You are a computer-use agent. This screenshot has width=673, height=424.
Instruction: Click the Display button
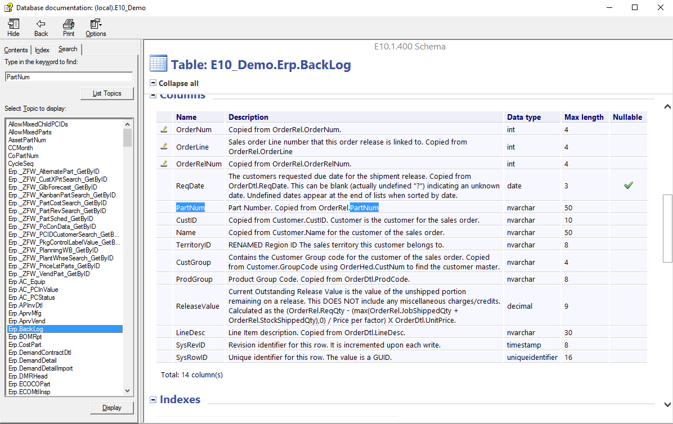(x=111, y=408)
